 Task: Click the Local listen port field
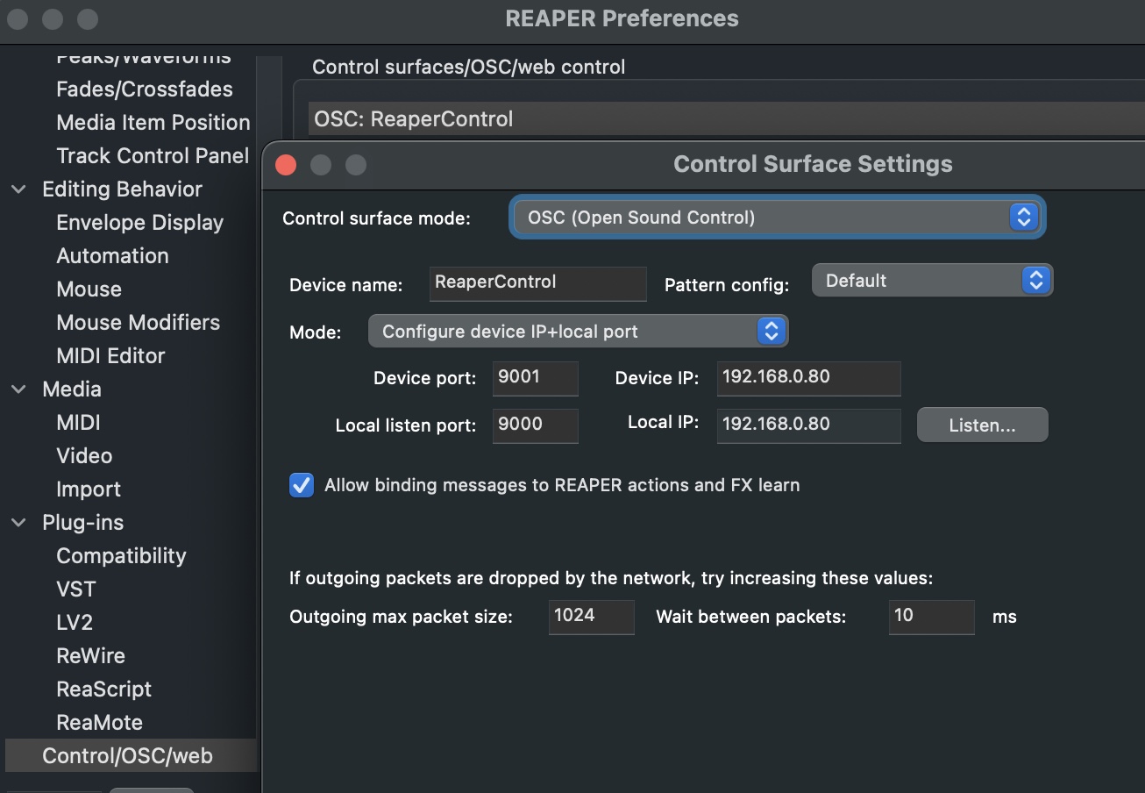(x=535, y=425)
